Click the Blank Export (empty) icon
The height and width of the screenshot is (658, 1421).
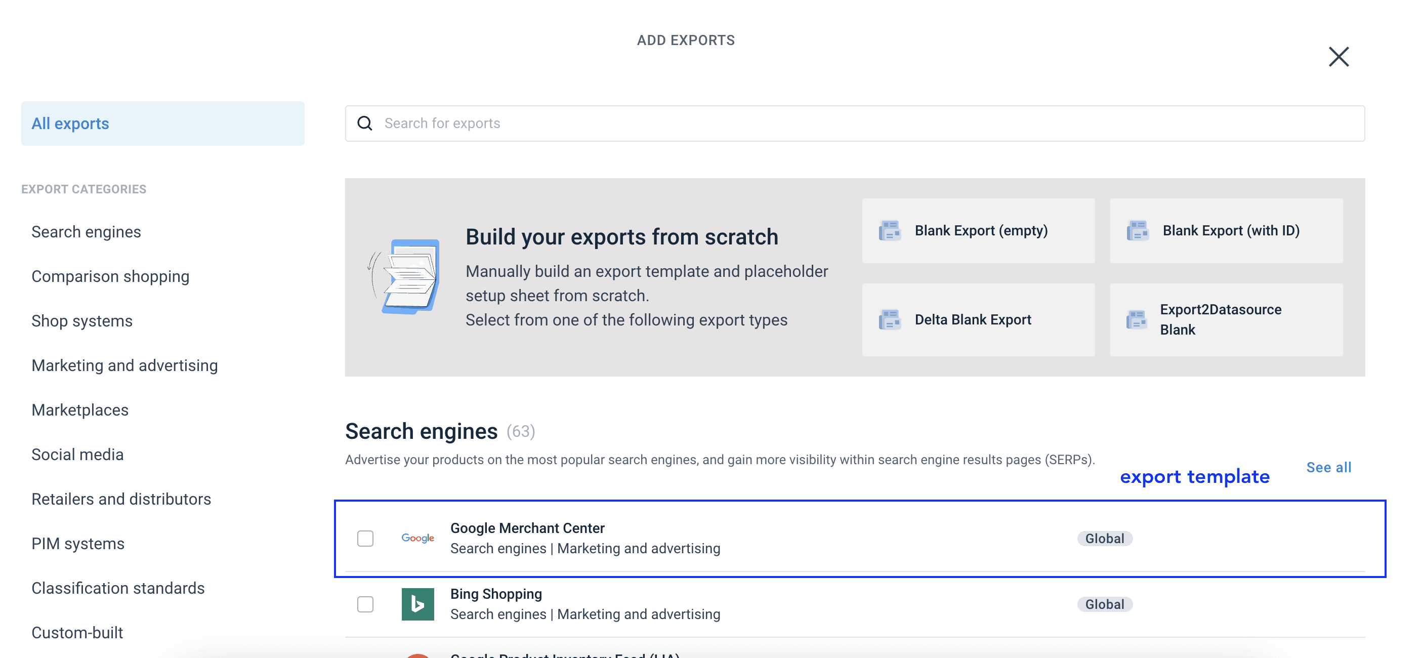tap(889, 230)
